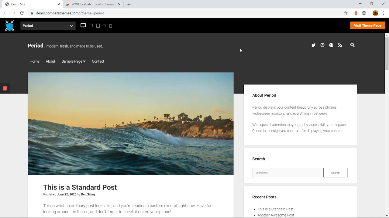
Task: Go to the Home menu item
Action: pos(34,61)
